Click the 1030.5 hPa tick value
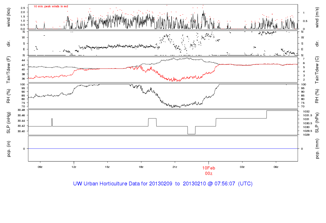 click(308, 123)
